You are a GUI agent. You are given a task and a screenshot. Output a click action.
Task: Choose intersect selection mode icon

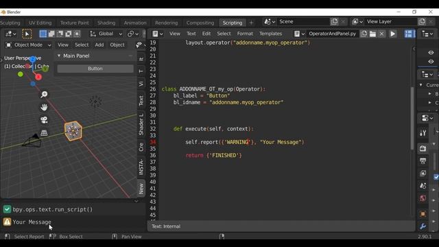point(77,34)
